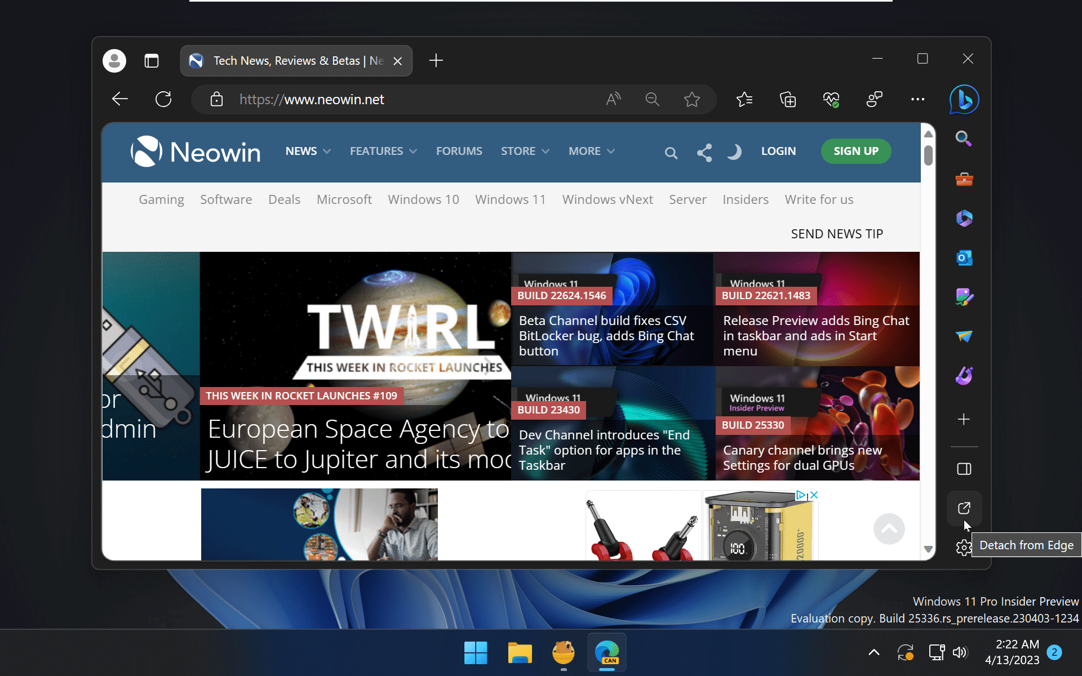Click the Microsoft navigation link

344,199
